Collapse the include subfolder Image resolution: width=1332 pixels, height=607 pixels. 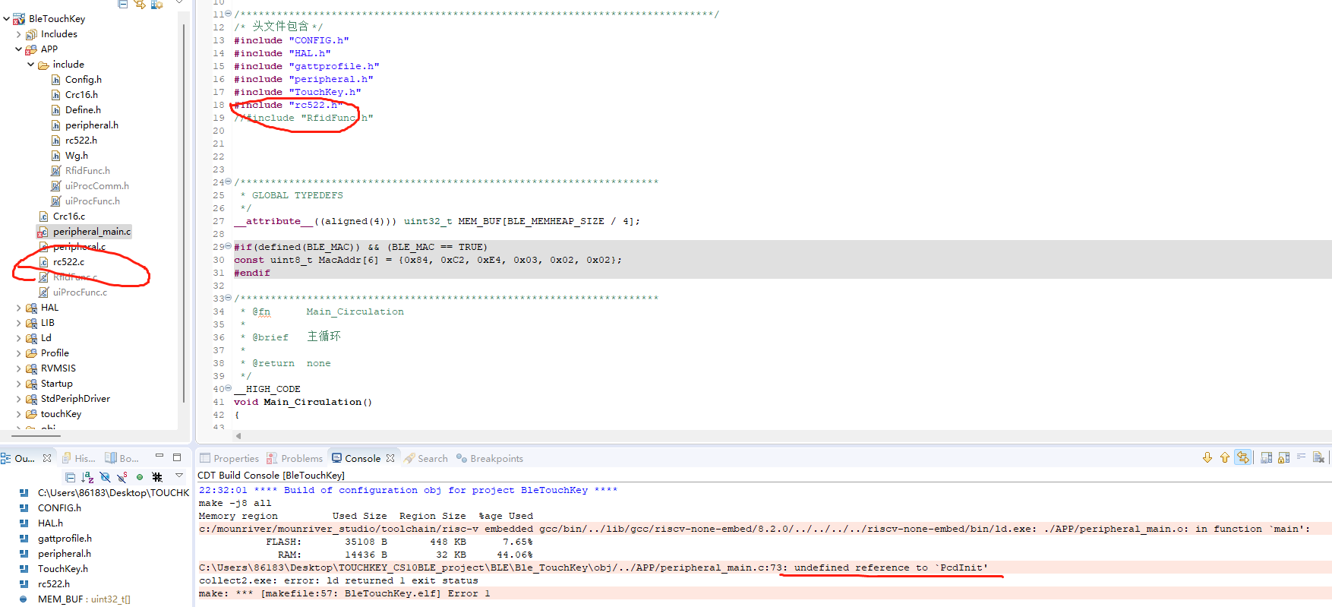coord(31,64)
